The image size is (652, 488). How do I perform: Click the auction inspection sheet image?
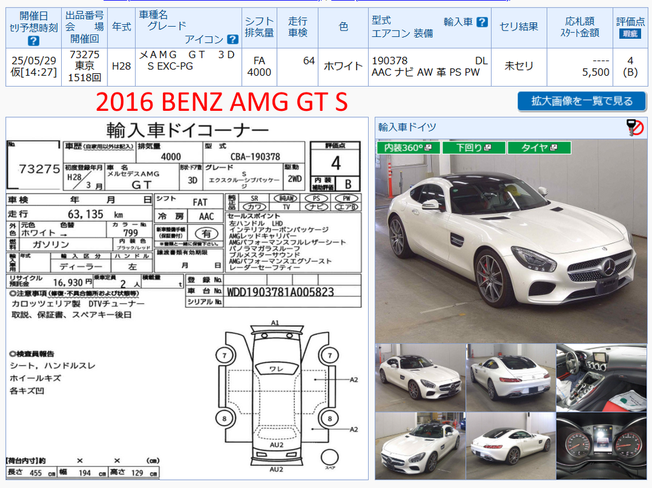coord(187,298)
